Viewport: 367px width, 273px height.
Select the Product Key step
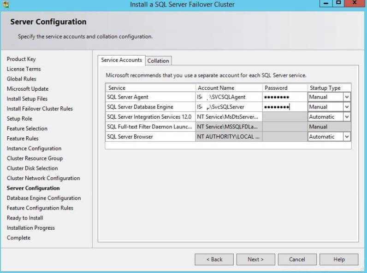21,59
